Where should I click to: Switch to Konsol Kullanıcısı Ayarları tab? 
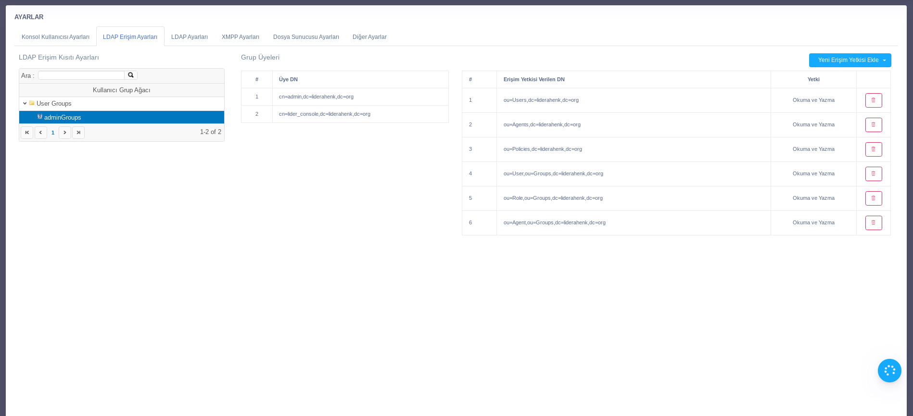pos(55,37)
